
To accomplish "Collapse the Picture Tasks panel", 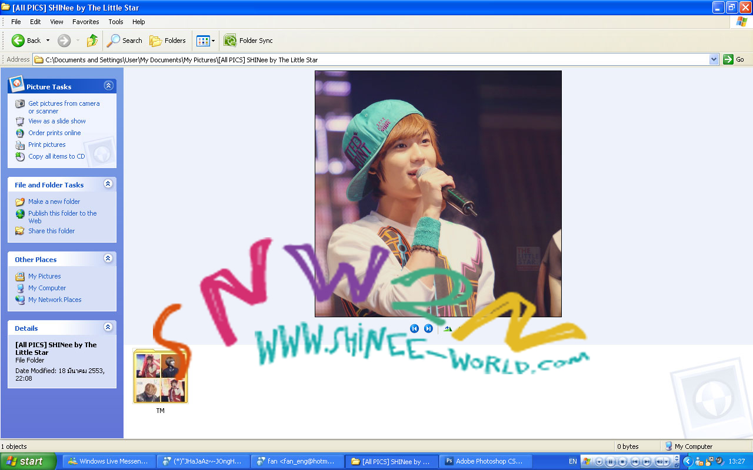I will pos(108,86).
